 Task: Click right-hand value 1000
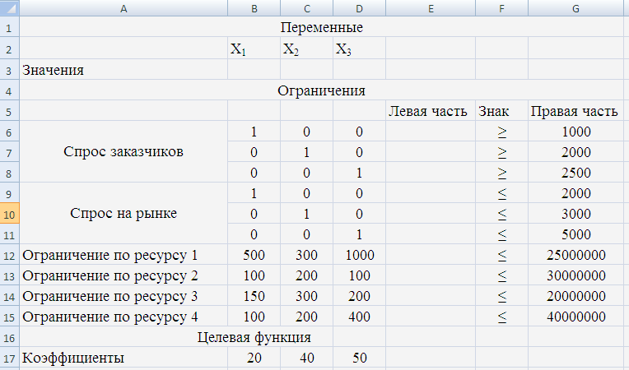[576, 132]
